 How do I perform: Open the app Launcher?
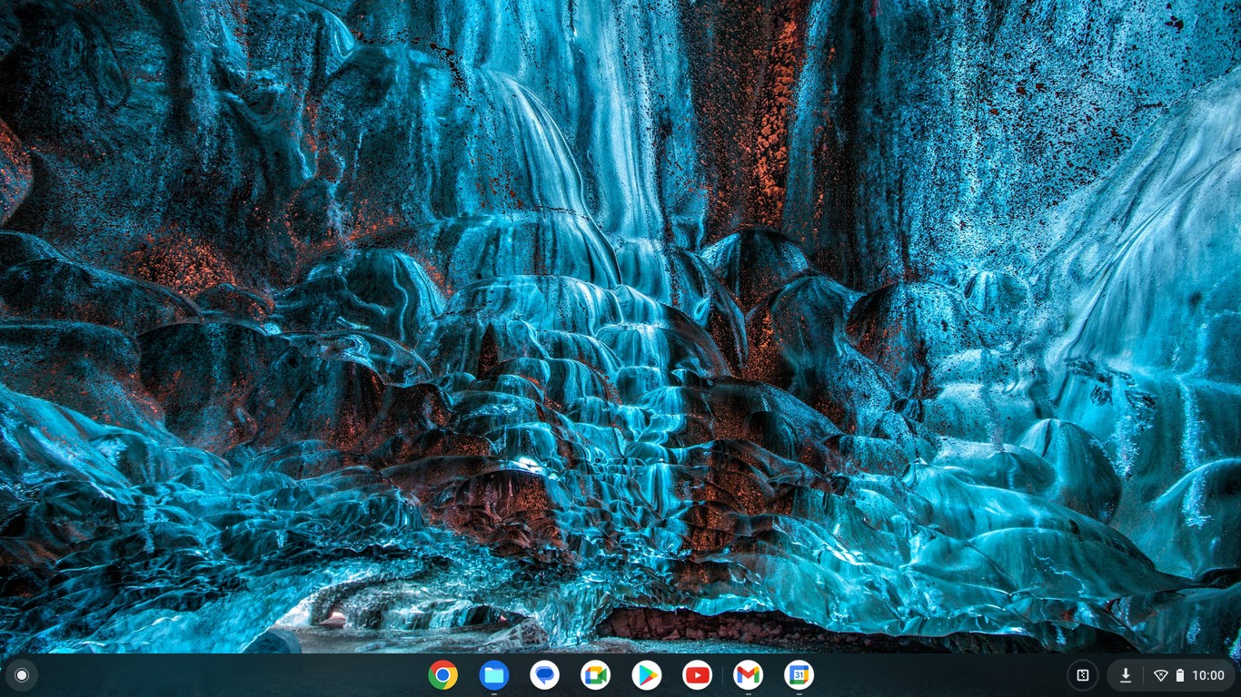[20, 675]
